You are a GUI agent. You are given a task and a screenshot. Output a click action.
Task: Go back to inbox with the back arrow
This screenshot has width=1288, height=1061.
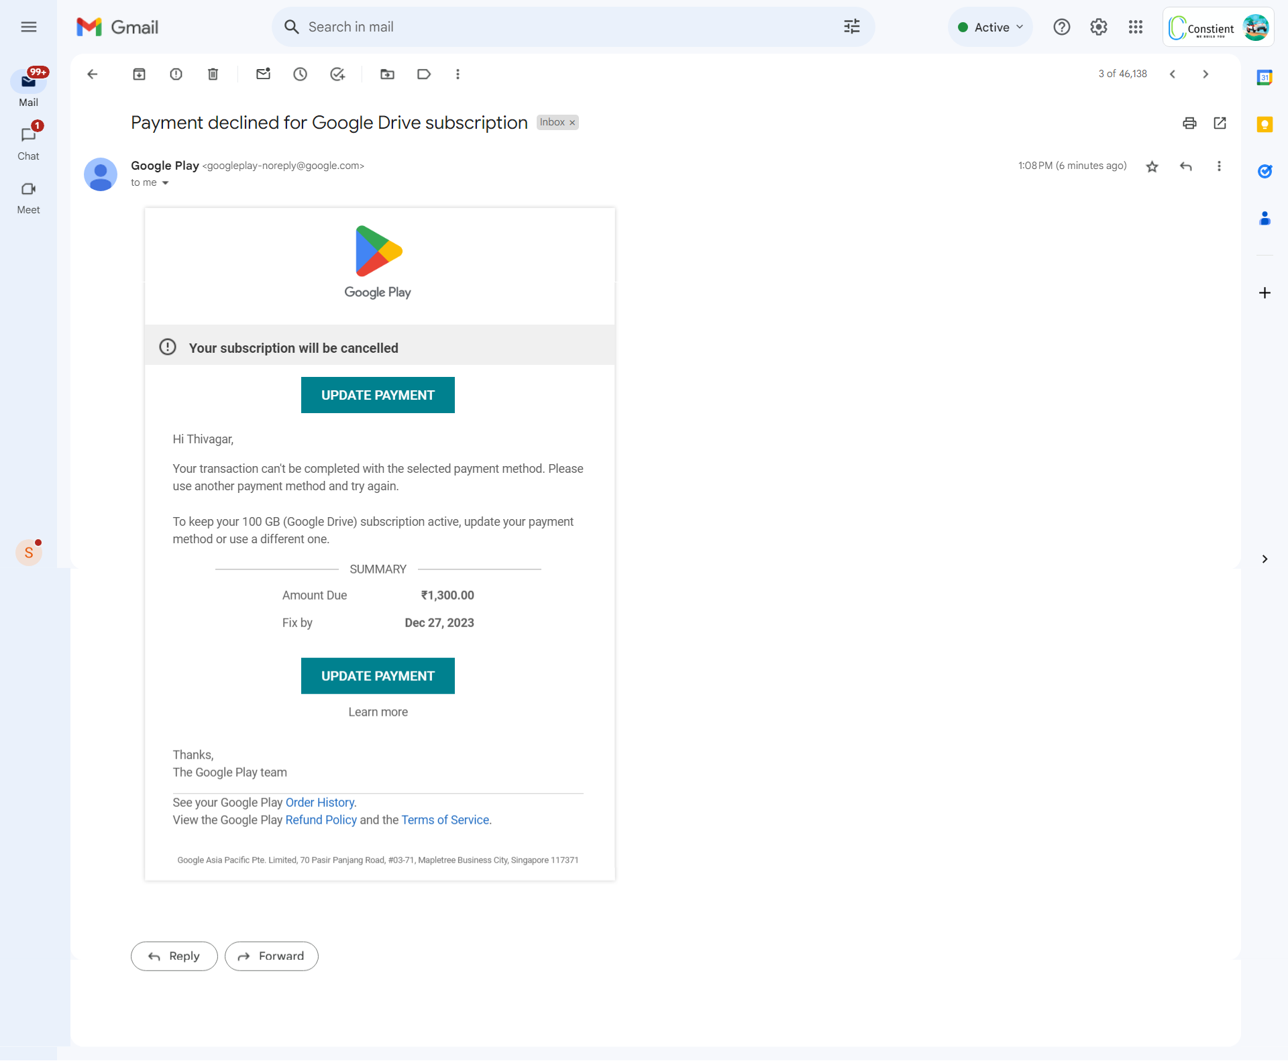(x=93, y=74)
